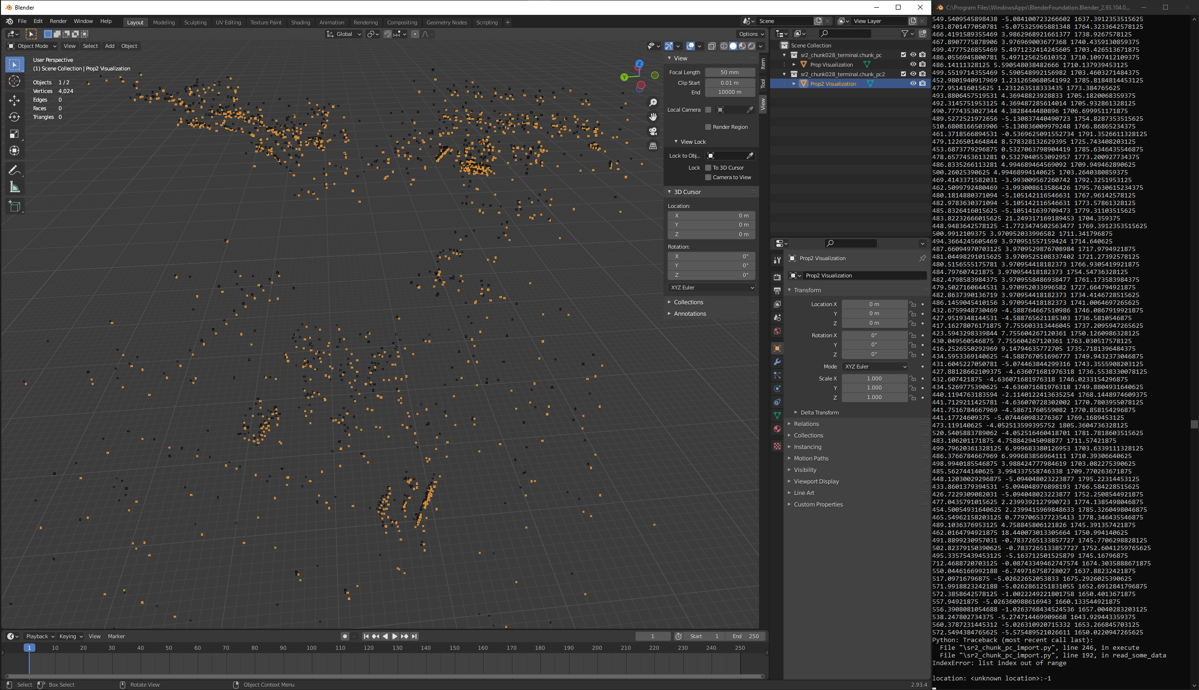Open the File menu

(x=22, y=21)
